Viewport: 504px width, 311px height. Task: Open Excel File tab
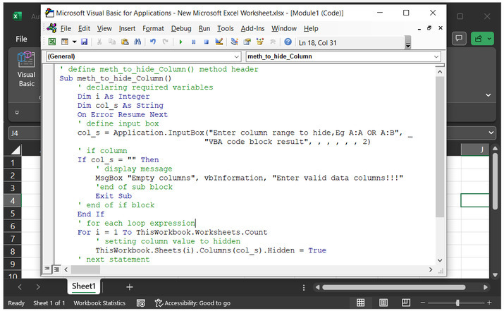coord(21,39)
